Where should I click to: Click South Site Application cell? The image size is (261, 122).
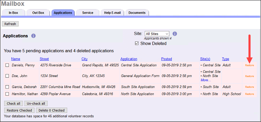[138, 87]
